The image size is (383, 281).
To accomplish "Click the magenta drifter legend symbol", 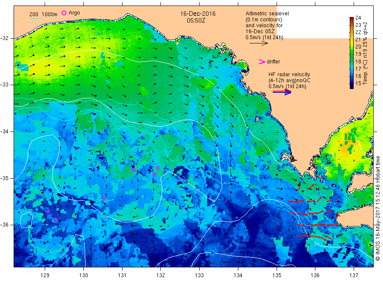I will [262, 62].
